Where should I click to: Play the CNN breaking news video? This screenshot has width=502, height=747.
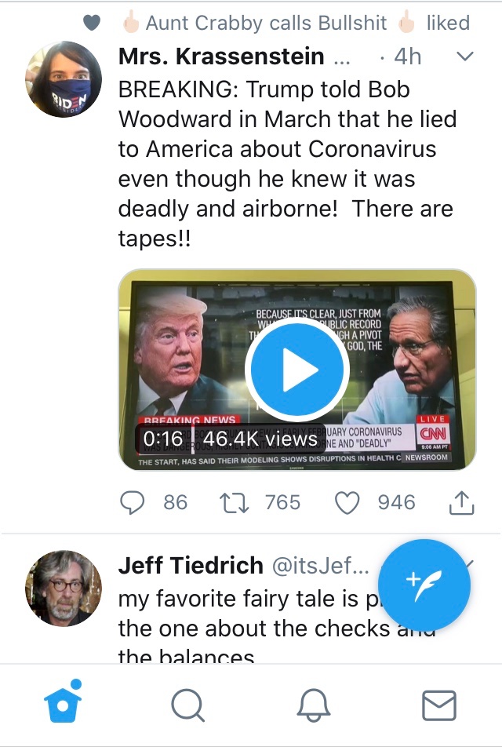point(296,370)
